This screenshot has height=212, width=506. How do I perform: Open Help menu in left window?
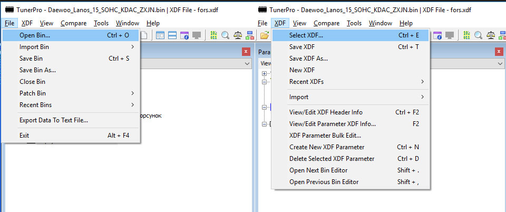click(153, 23)
